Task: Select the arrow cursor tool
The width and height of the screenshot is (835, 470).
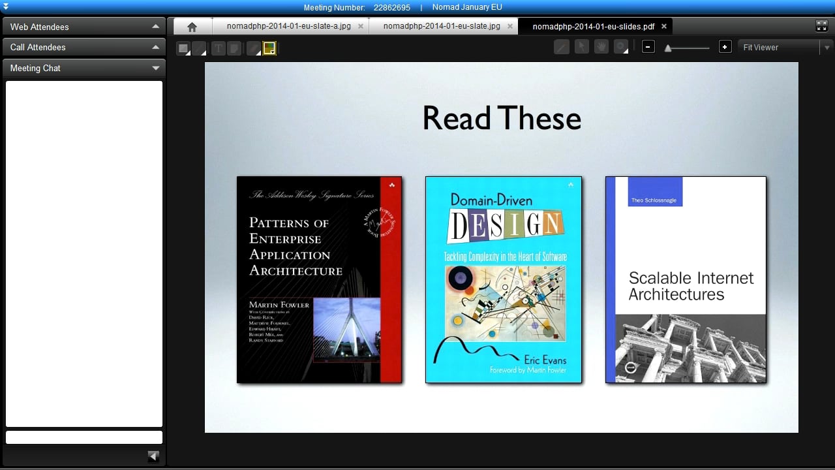Action: click(582, 47)
